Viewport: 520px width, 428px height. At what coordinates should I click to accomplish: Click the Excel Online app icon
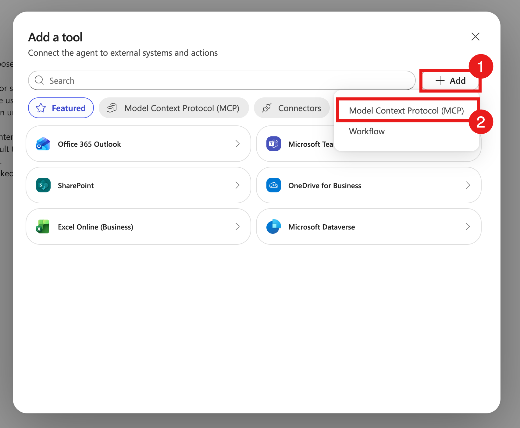click(x=43, y=226)
